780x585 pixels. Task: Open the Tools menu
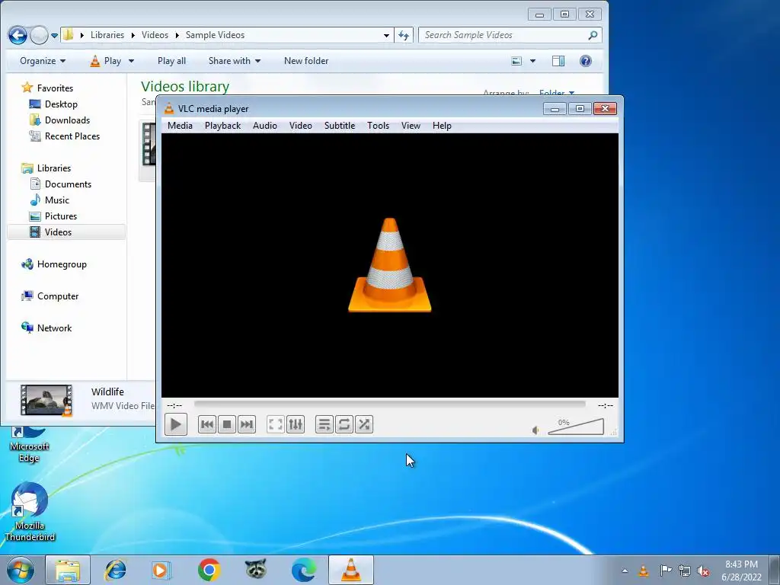point(378,126)
